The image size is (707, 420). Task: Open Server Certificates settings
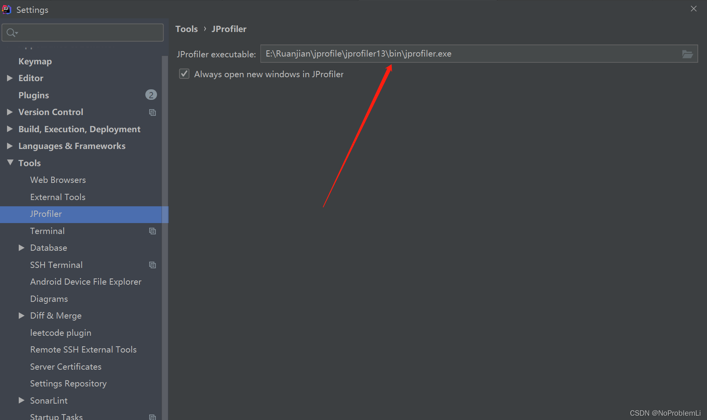66,367
